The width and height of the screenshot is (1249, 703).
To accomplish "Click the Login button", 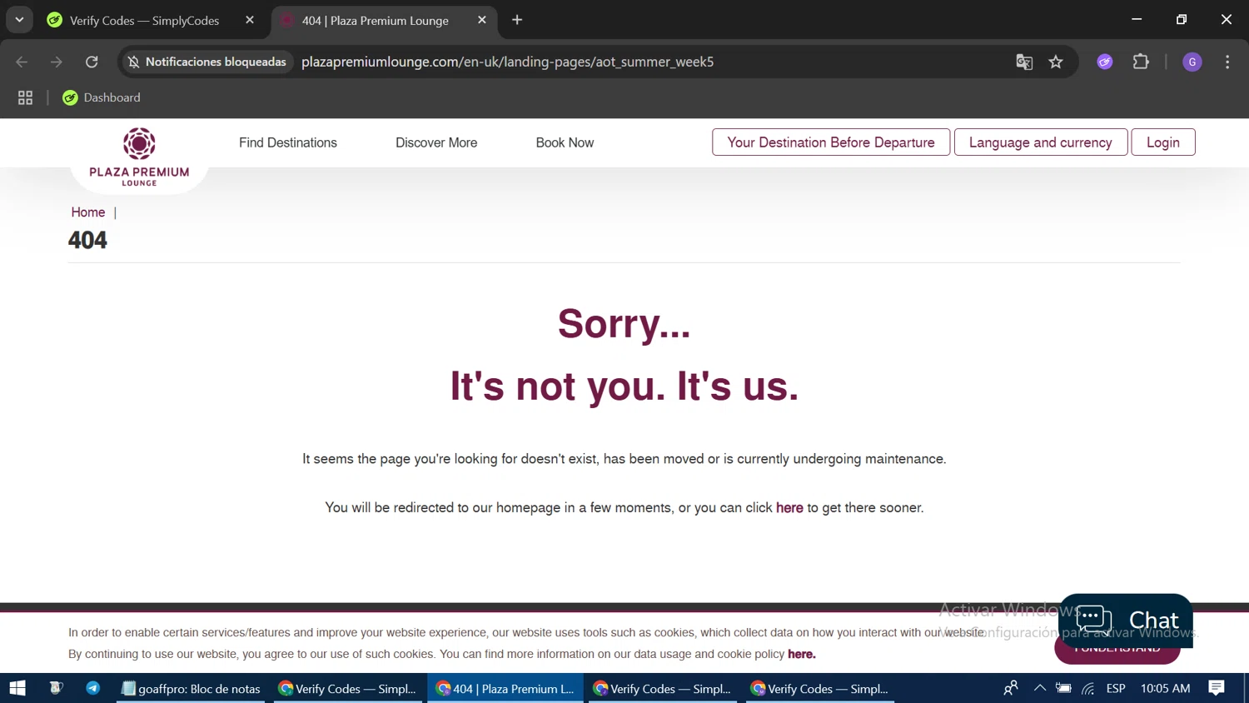I will coord(1163,142).
